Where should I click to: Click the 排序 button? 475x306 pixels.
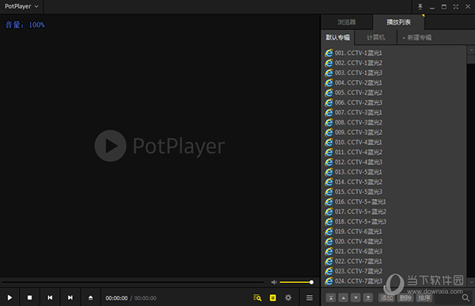coord(424,298)
